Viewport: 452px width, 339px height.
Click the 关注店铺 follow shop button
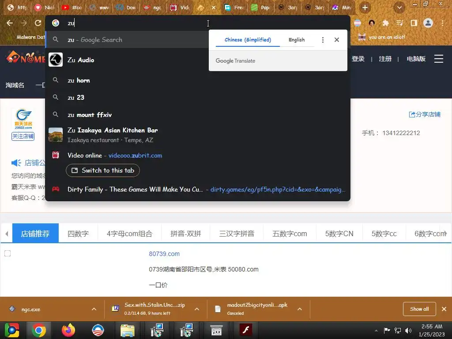pyautogui.click(x=23, y=136)
